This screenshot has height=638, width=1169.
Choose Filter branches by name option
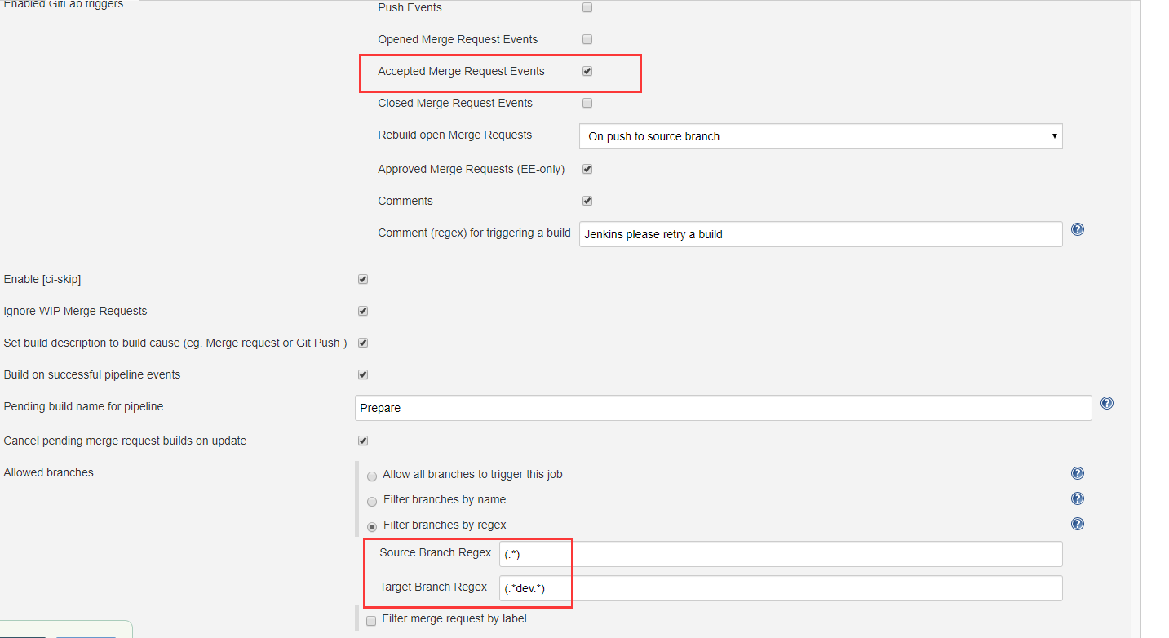click(x=372, y=502)
